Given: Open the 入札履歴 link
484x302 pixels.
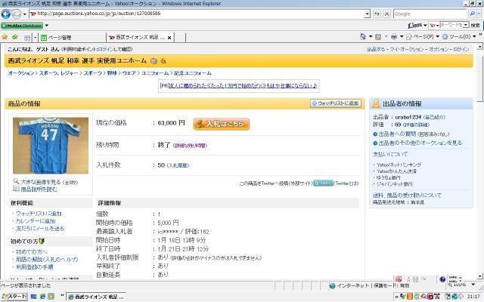Looking at the screenshot, I should (x=178, y=166).
